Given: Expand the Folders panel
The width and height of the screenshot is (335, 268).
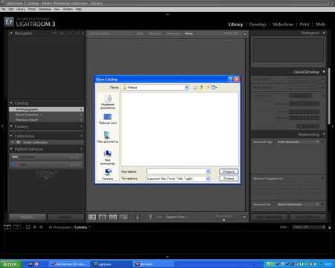Looking at the screenshot, I should tap(11, 127).
